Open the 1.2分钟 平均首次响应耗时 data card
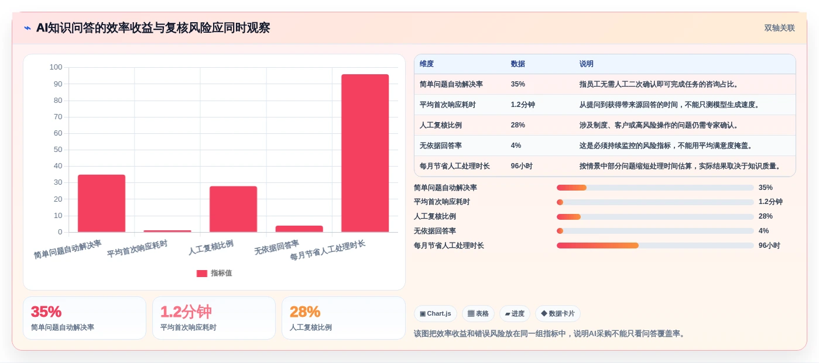The width and height of the screenshot is (819, 363). [x=214, y=318]
